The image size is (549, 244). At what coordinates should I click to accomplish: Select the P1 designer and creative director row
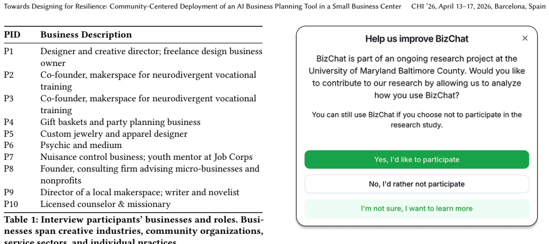[133, 57]
